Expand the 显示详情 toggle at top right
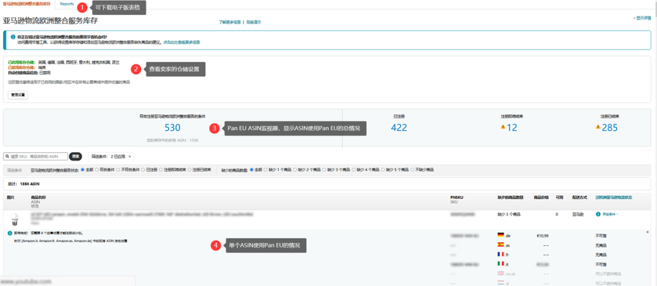The height and width of the screenshot is (286, 657). (x=642, y=18)
